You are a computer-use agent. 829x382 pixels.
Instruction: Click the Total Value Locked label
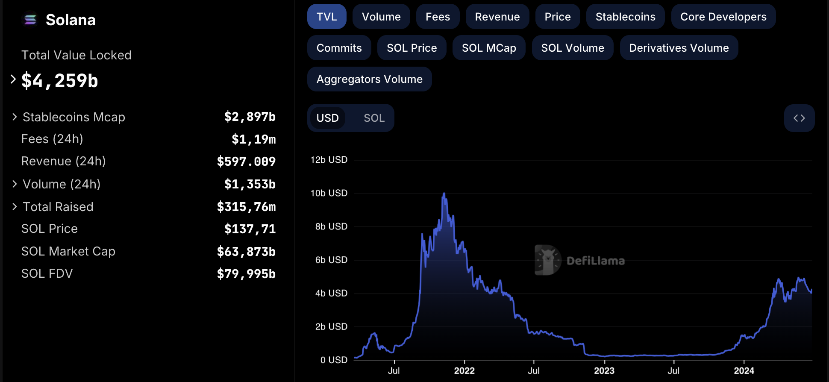click(x=76, y=55)
